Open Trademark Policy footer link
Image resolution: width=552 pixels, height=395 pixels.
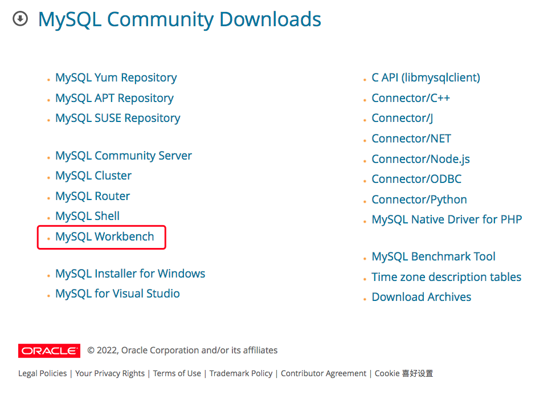point(241,373)
